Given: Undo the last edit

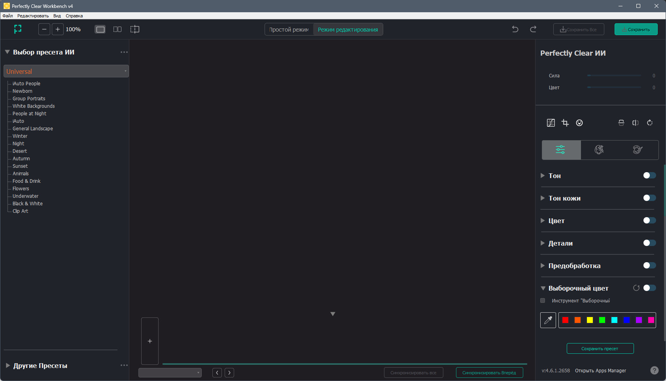Looking at the screenshot, I should pos(515,29).
